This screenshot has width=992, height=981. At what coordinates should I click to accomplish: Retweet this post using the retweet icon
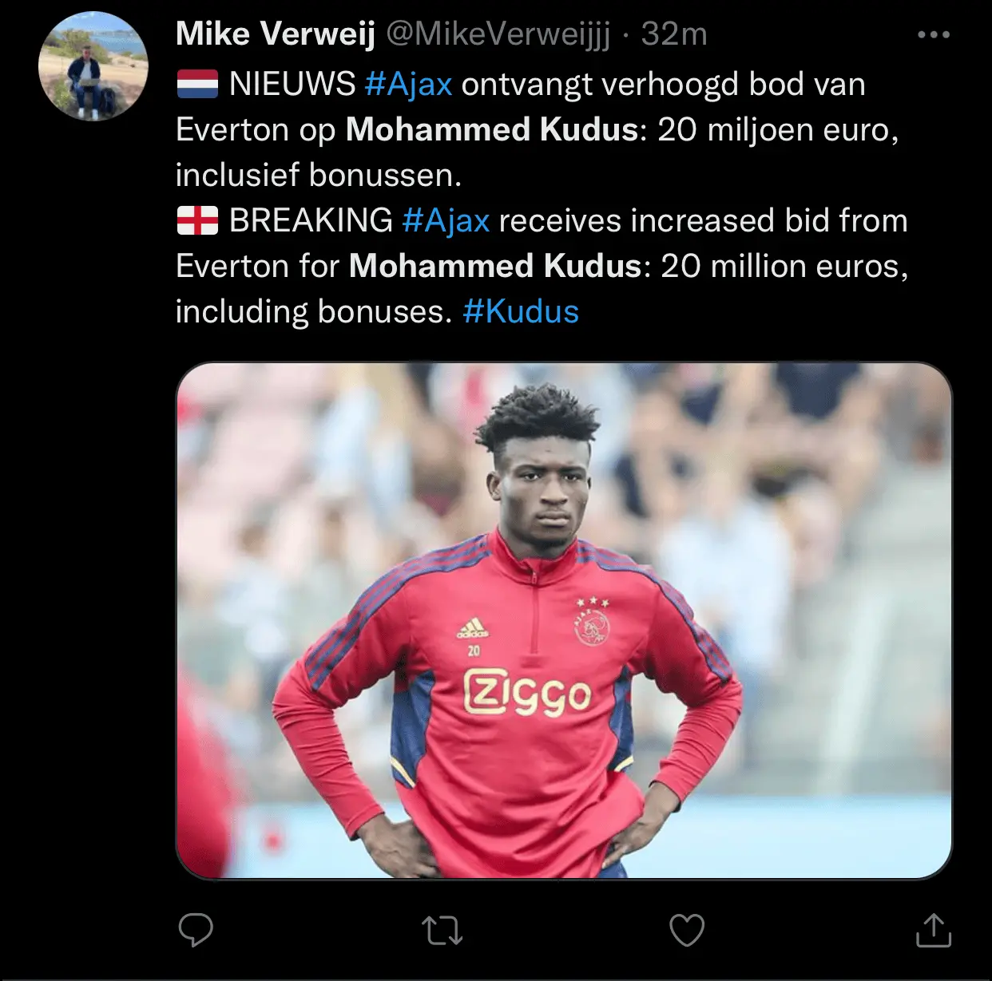click(442, 930)
